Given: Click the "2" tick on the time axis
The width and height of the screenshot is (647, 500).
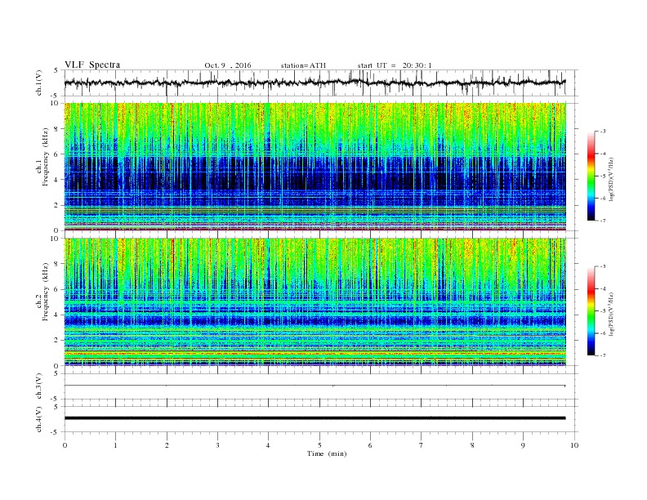Looking at the screenshot, I should (x=167, y=445).
